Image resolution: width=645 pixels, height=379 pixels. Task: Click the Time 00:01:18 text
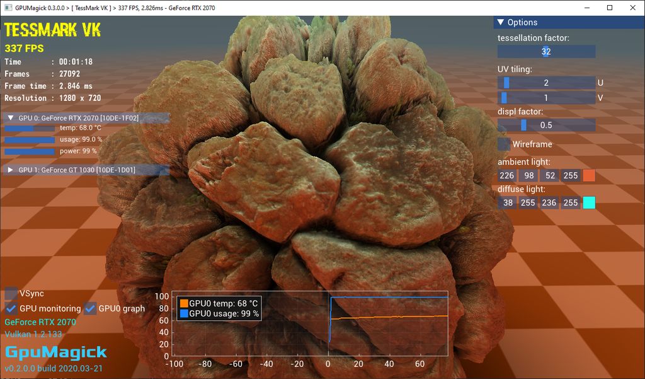pyautogui.click(x=49, y=62)
